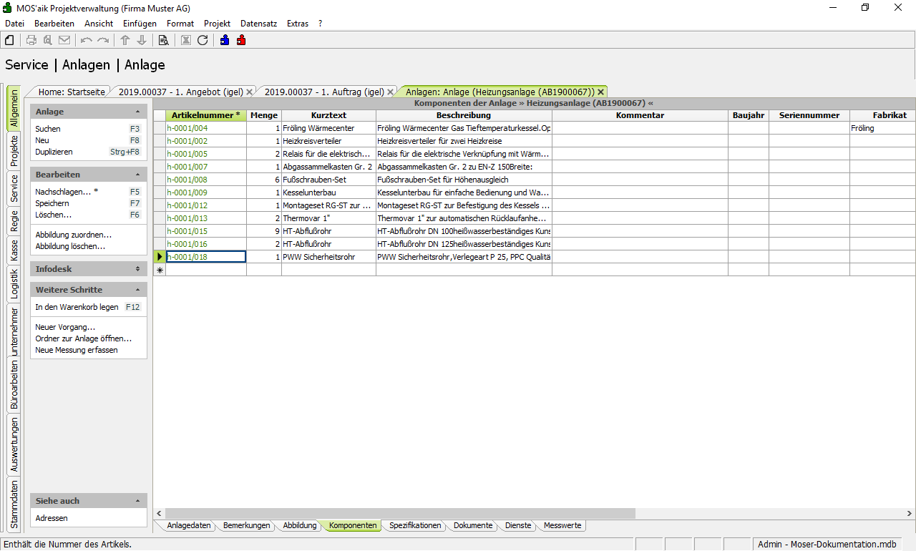Collapse the Weitere Schritte section

point(137,290)
